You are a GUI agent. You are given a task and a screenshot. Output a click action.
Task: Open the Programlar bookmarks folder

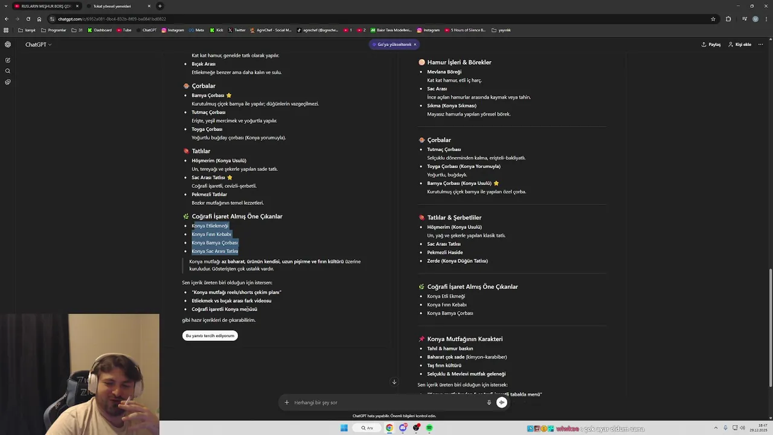pos(54,30)
